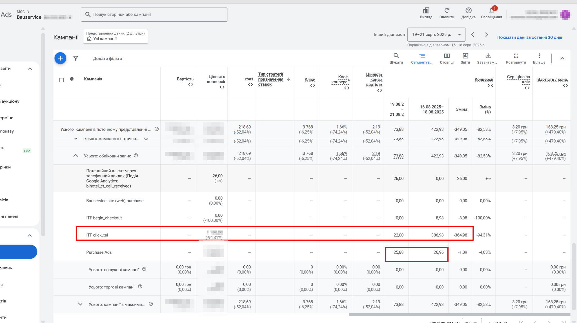The height and width of the screenshot is (323, 577).
Task: Click the Конверсії column header
Action: 484,80
